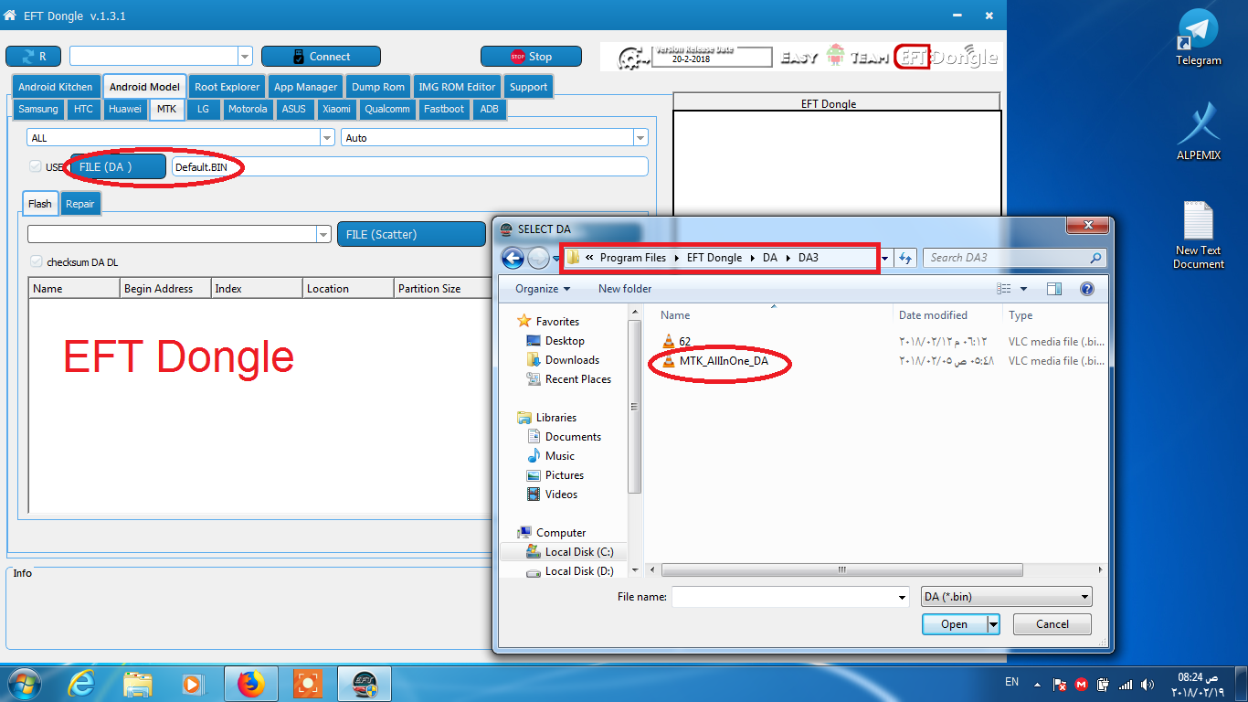This screenshot has height=702, width=1248.
Task: Open the App Manager tab
Action: [x=306, y=87]
